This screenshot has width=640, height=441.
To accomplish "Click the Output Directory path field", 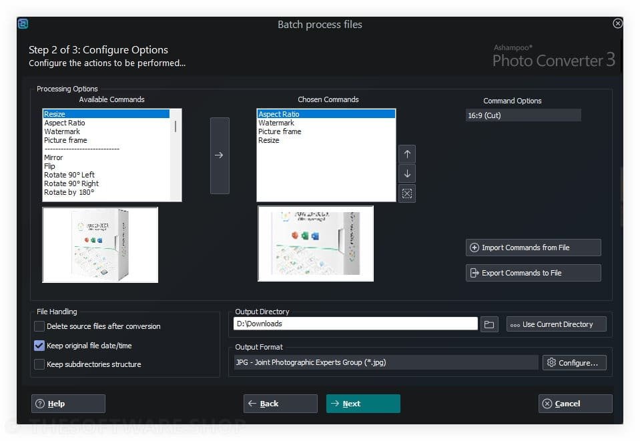I will tap(355, 324).
